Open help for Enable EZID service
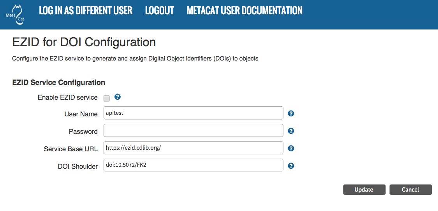Screen dimensions: 438x211 [118, 97]
